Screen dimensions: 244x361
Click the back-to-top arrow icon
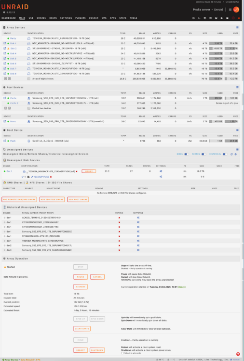(x=238, y=354)
